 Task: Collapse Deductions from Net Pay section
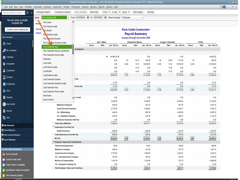tap(53, 127)
